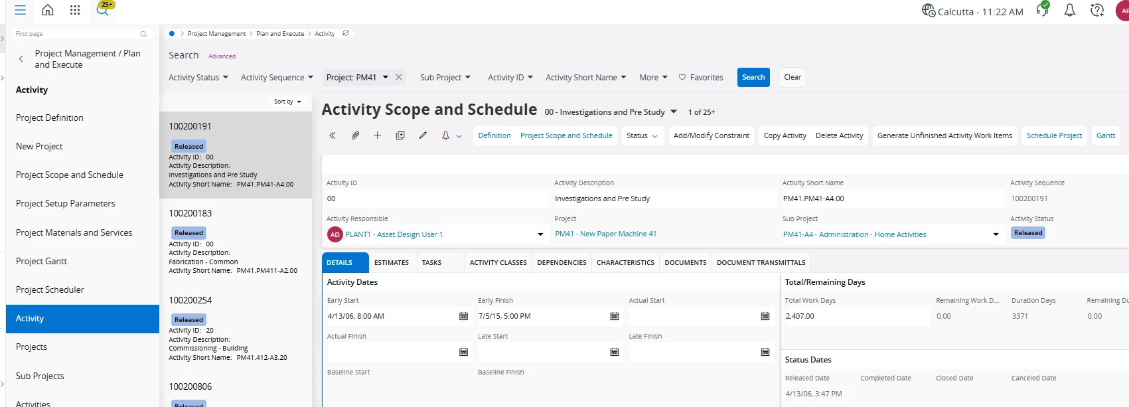
Task: Open the help question mark icon
Action: pyautogui.click(x=1097, y=10)
